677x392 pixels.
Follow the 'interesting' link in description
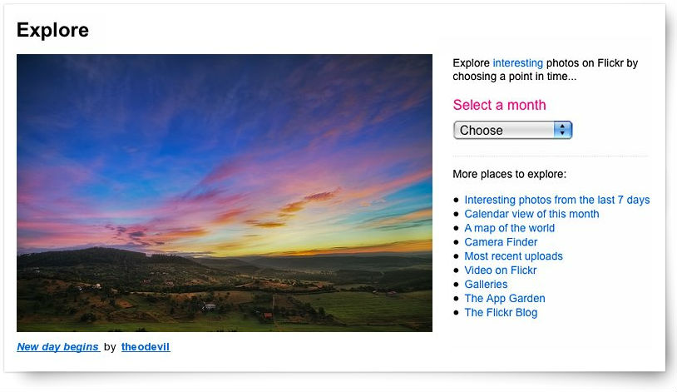(517, 63)
